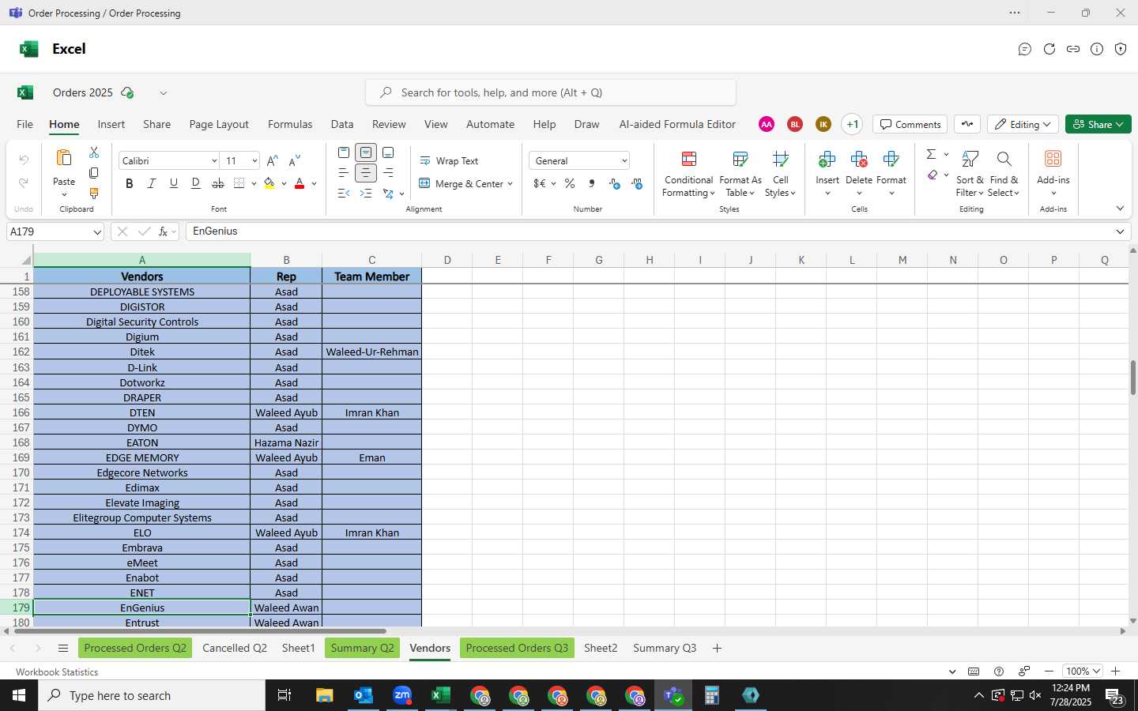Switch to the Formulas ribbon tab
The width and height of the screenshot is (1138, 711).
(290, 124)
